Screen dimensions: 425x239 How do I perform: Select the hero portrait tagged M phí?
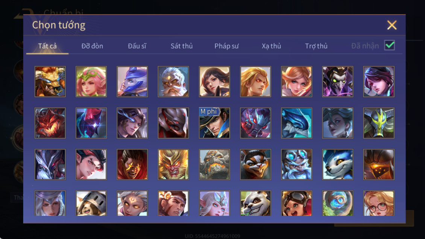[214, 123]
